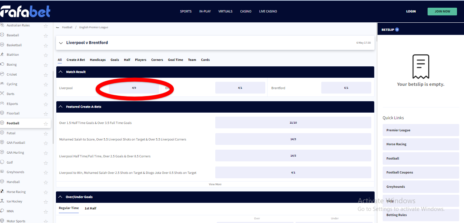The height and width of the screenshot is (223, 464).
Task: Open the Horse Racing icon in sports sidebar
Action: (2, 191)
